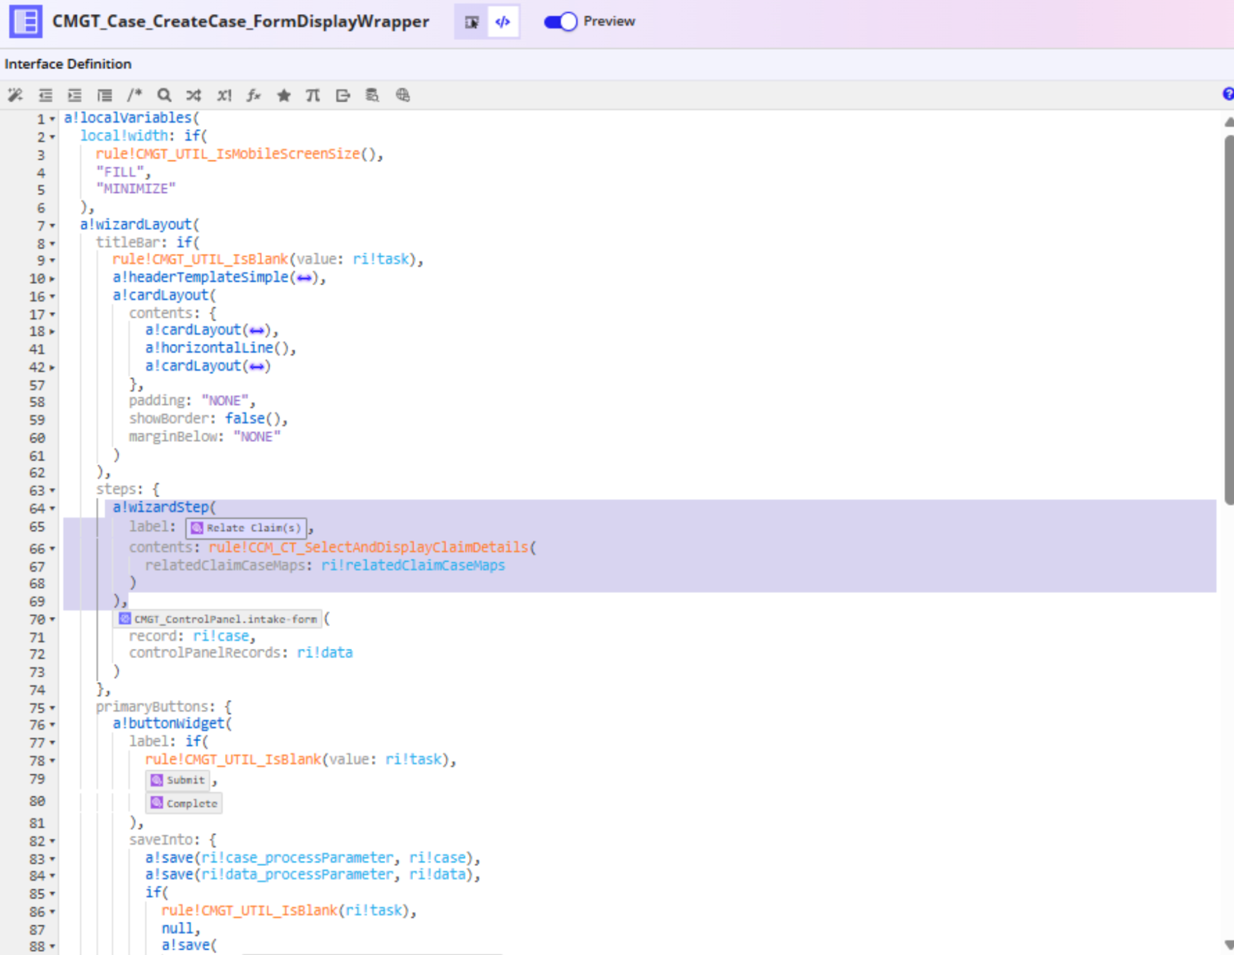
Task: Click the format expression icon
Action: pyautogui.click(x=104, y=95)
